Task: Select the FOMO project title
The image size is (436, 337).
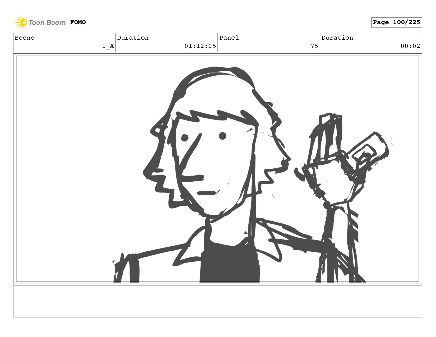Action: [78, 22]
